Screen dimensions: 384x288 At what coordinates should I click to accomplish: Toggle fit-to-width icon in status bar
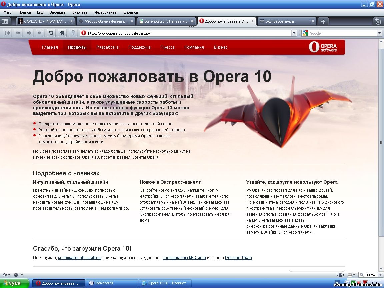click(340, 275)
